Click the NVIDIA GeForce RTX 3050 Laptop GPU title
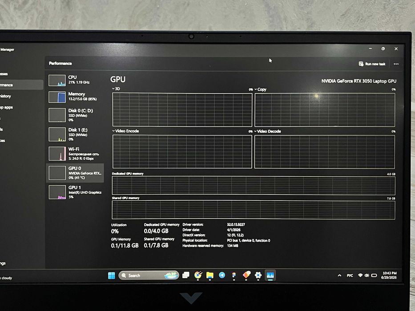Screen dimensions: 415x311 (x=359, y=81)
